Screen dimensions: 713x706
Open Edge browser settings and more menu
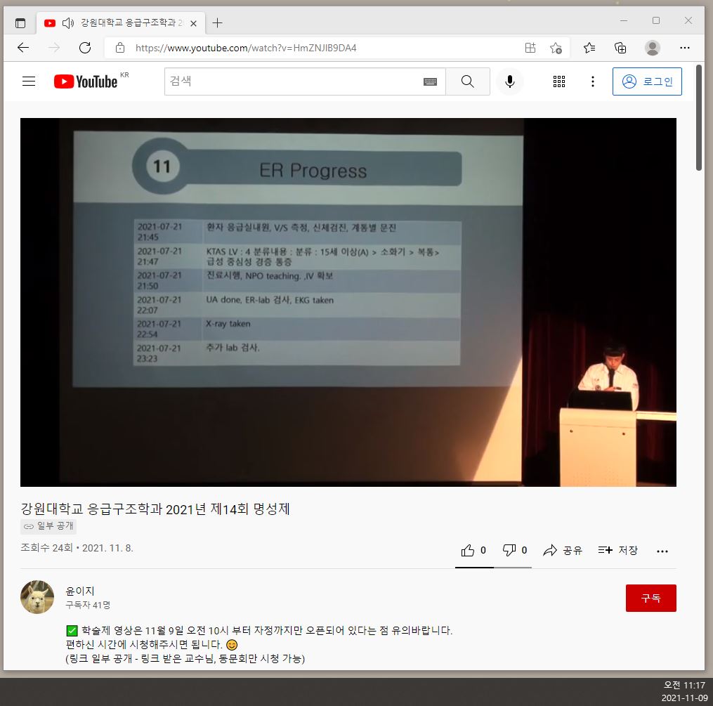tap(685, 48)
